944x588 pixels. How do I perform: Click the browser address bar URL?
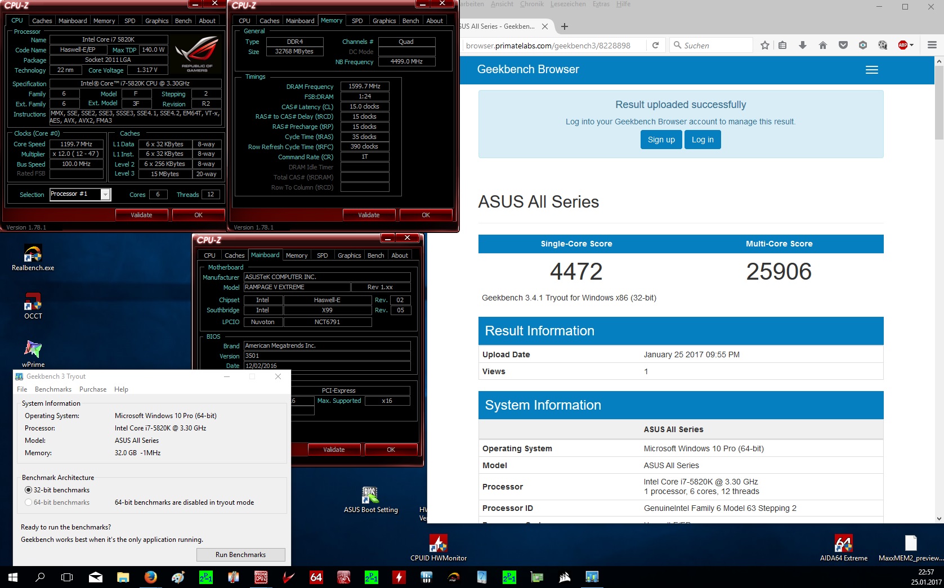[x=548, y=46]
